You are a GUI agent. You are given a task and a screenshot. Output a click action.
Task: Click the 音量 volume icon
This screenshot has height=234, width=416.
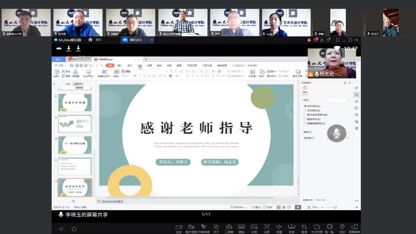(x=279, y=227)
